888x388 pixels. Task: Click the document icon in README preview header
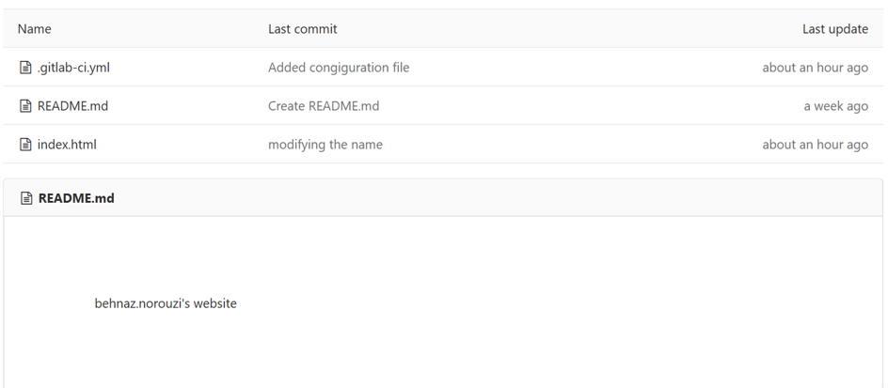26,198
